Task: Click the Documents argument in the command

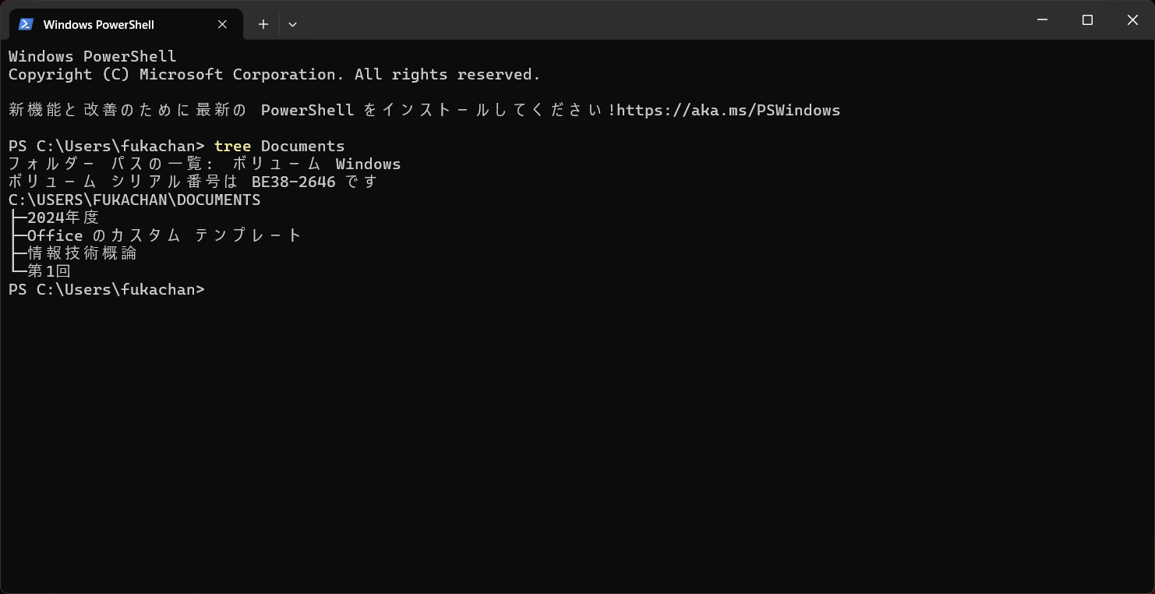Action: pyautogui.click(x=302, y=146)
